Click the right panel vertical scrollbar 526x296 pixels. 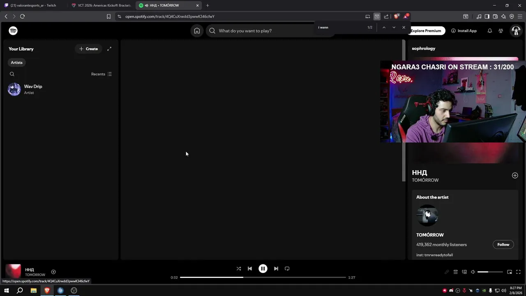tap(404, 111)
